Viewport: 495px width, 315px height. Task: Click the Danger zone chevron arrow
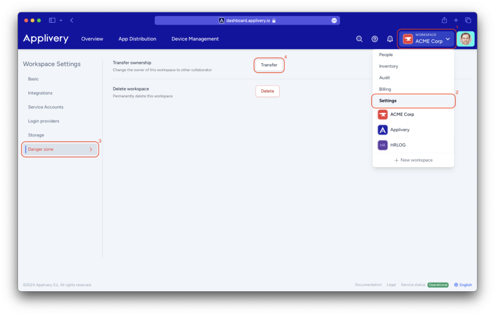click(91, 149)
